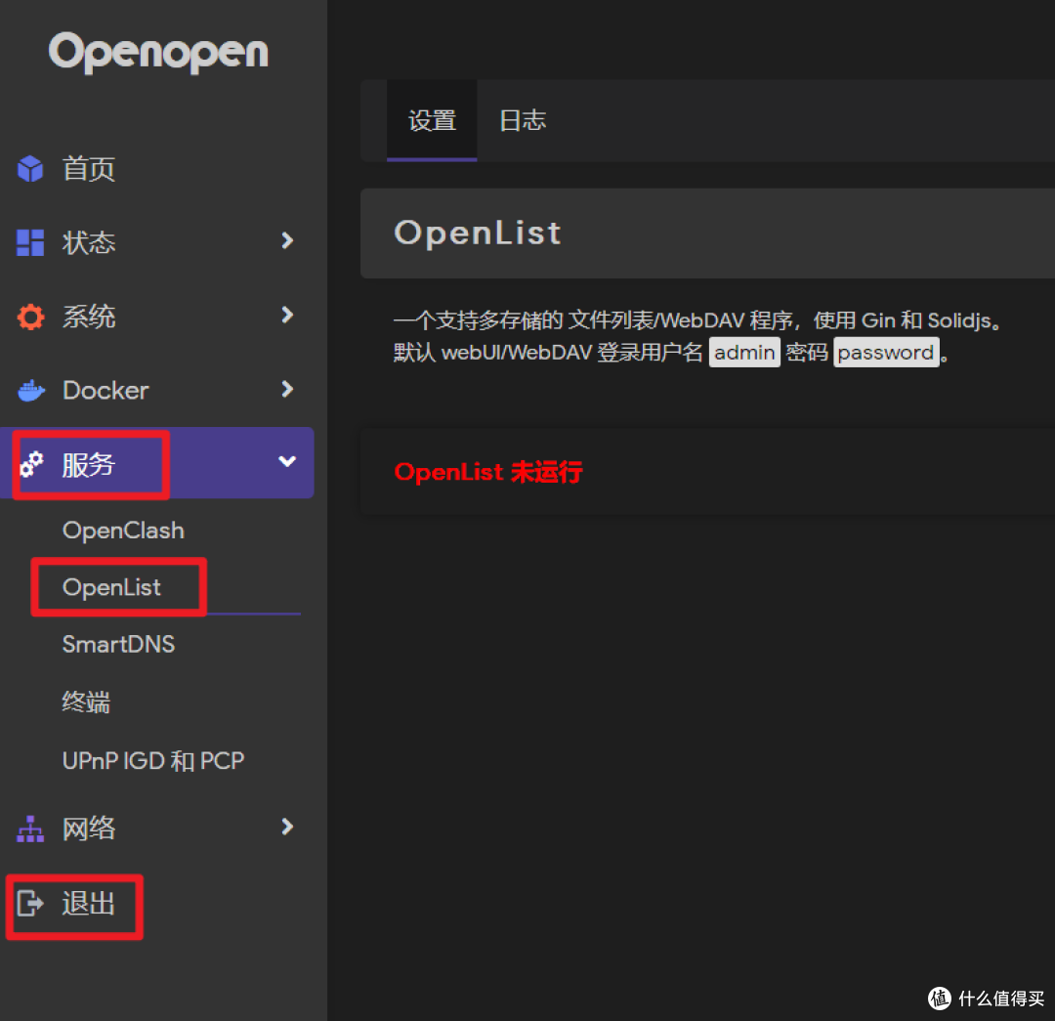
Task: Expand the 系统 submenu chevron
Action: point(286,315)
